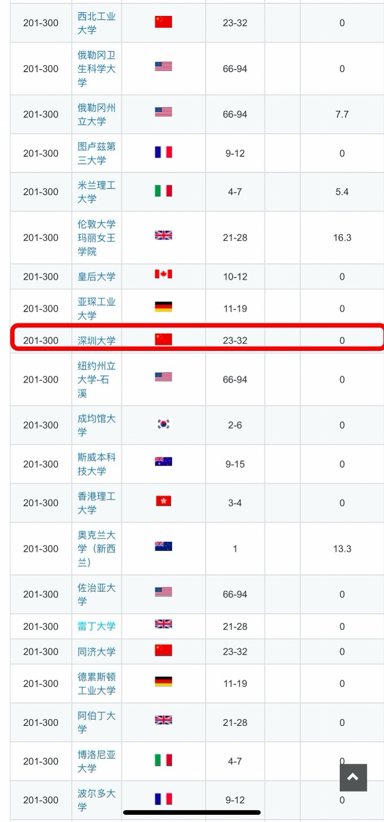384x822 pixels.
Task: Click China flag in 同济大学 row
Action: click(163, 650)
